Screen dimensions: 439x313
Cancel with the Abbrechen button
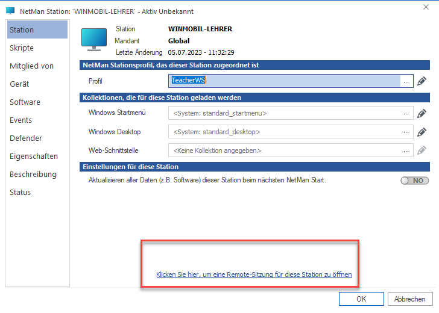tap(410, 299)
